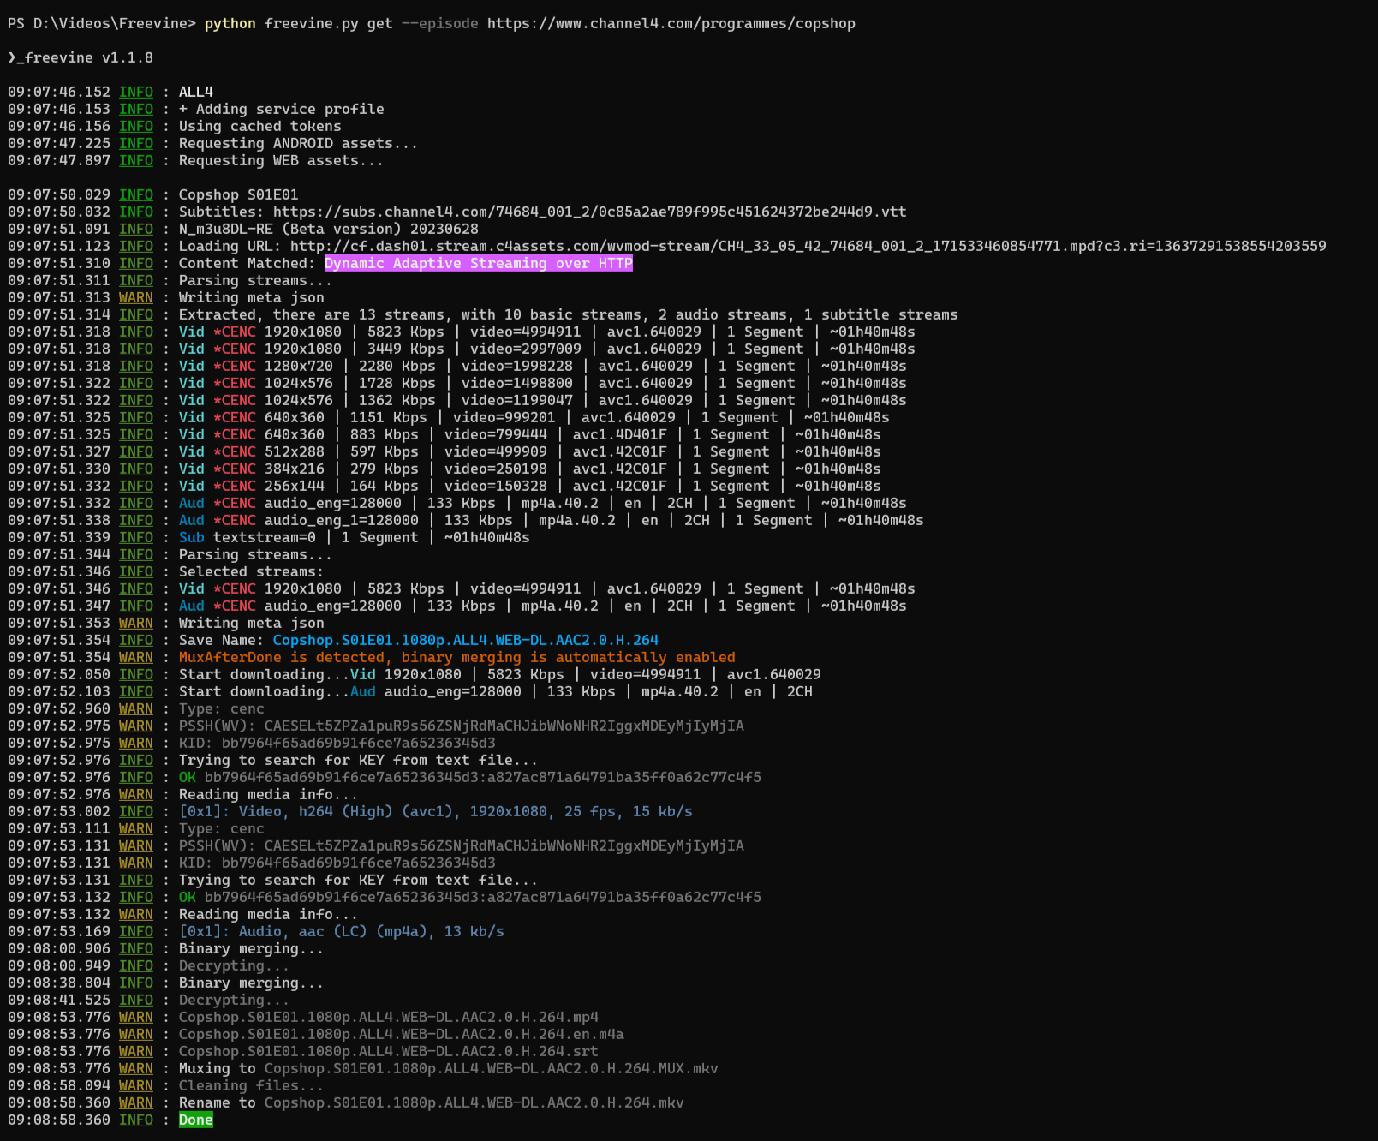Viewport: 1378px width, 1141px height.
Task: Click the c4assets .mpd loading URL
Action: (x=808, y=246)
